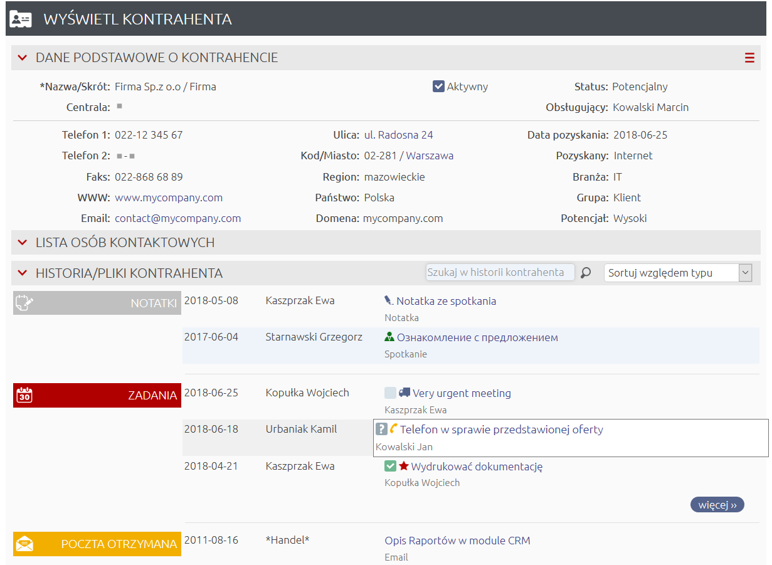Click the więcej button under tasks
The height and width of the screenshot is (565, 772).
point(717,505)
